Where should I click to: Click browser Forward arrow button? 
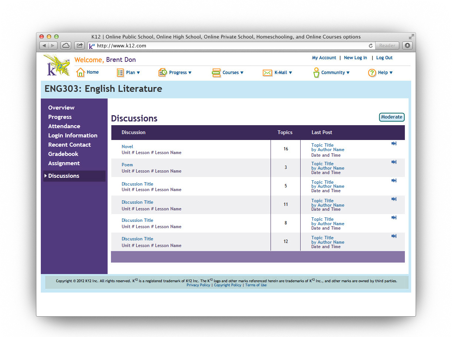[x=53, y=46]
